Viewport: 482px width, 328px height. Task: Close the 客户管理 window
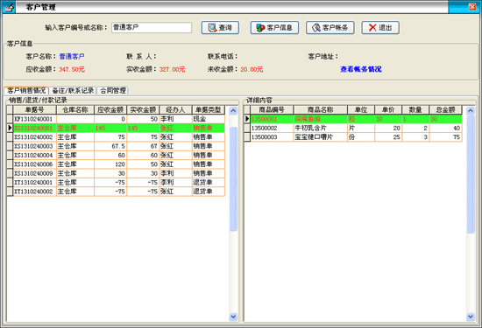pos(472,7)
